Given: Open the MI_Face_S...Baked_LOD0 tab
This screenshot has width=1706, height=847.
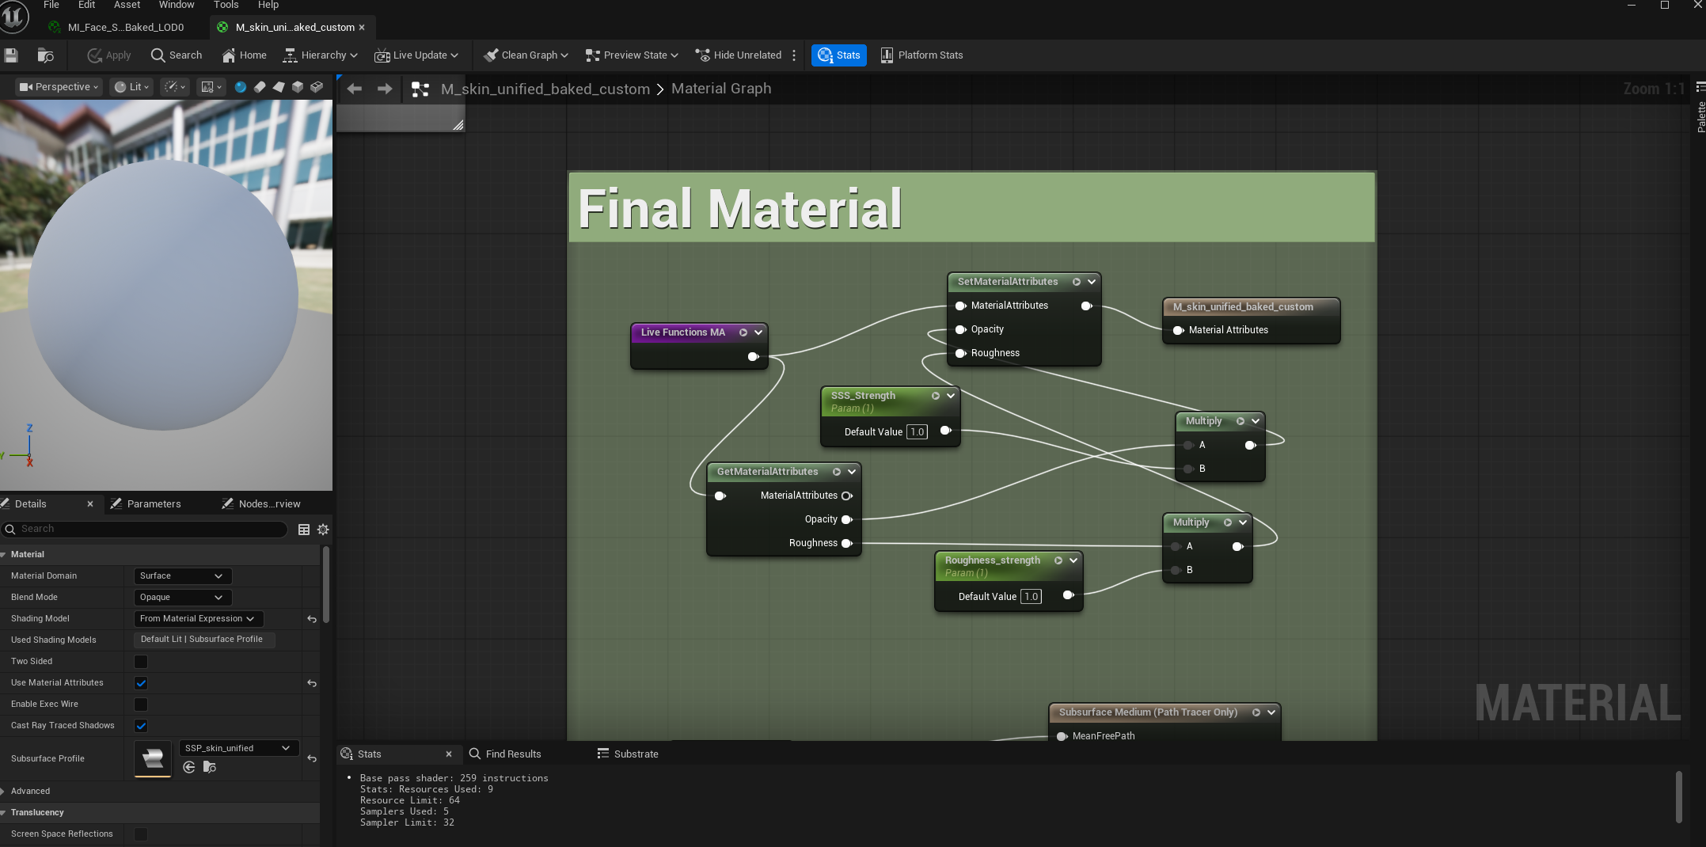Looking at the screenshot, I should 125,27.
